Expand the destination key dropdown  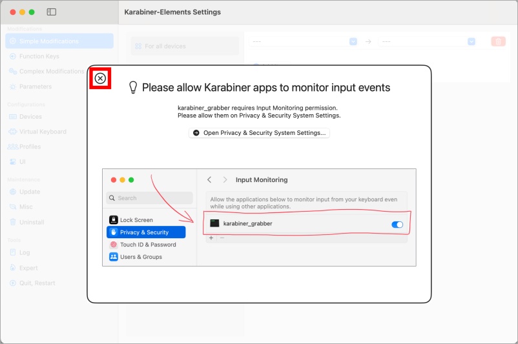click(471, 41)
